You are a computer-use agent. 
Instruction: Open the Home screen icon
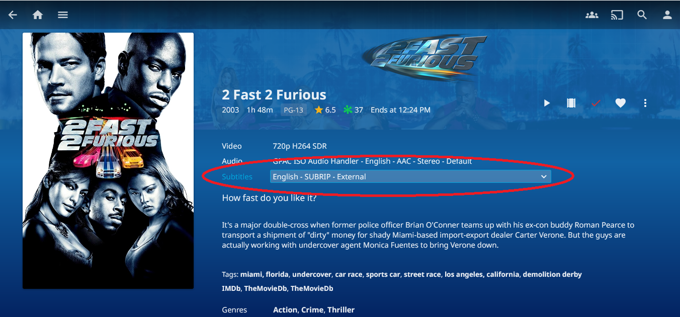click(38, 15)
